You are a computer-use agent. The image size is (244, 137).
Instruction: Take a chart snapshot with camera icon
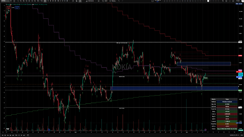pos(233,1)
